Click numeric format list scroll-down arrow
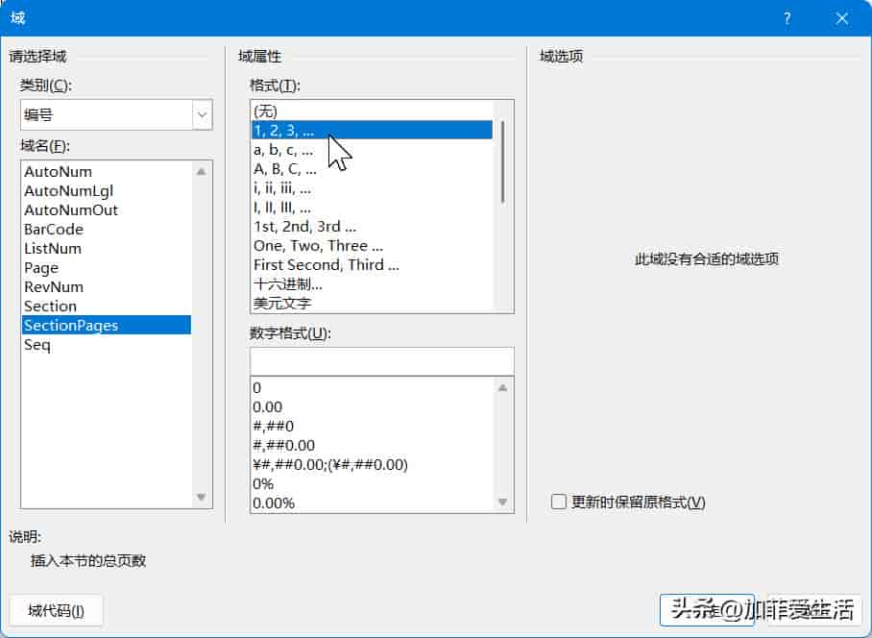Viewport: 872px width, 638px height. click(502, 502)
